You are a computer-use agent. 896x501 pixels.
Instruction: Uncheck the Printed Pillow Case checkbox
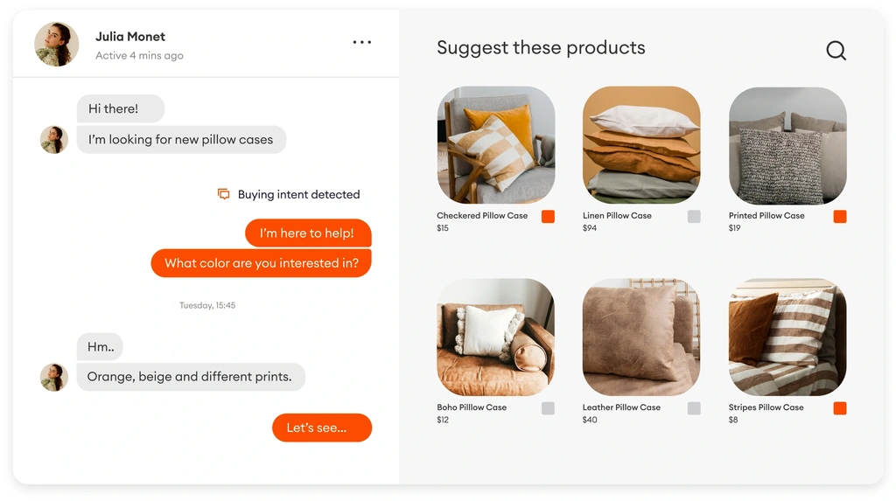[840, 217]
